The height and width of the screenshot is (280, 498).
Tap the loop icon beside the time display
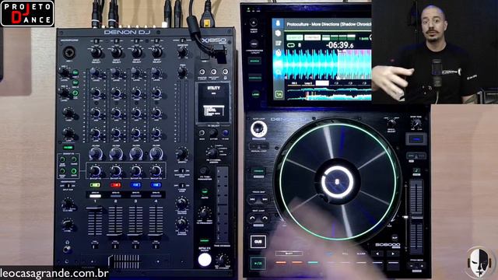[x=291, y=45]
